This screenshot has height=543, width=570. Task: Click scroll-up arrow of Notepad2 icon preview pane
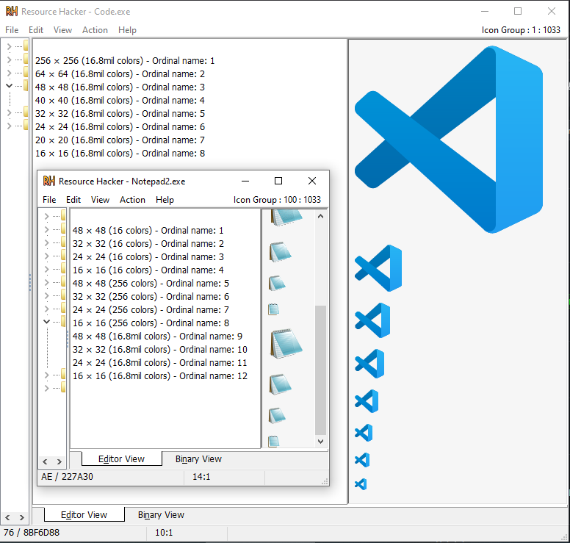tap(320, 217)
